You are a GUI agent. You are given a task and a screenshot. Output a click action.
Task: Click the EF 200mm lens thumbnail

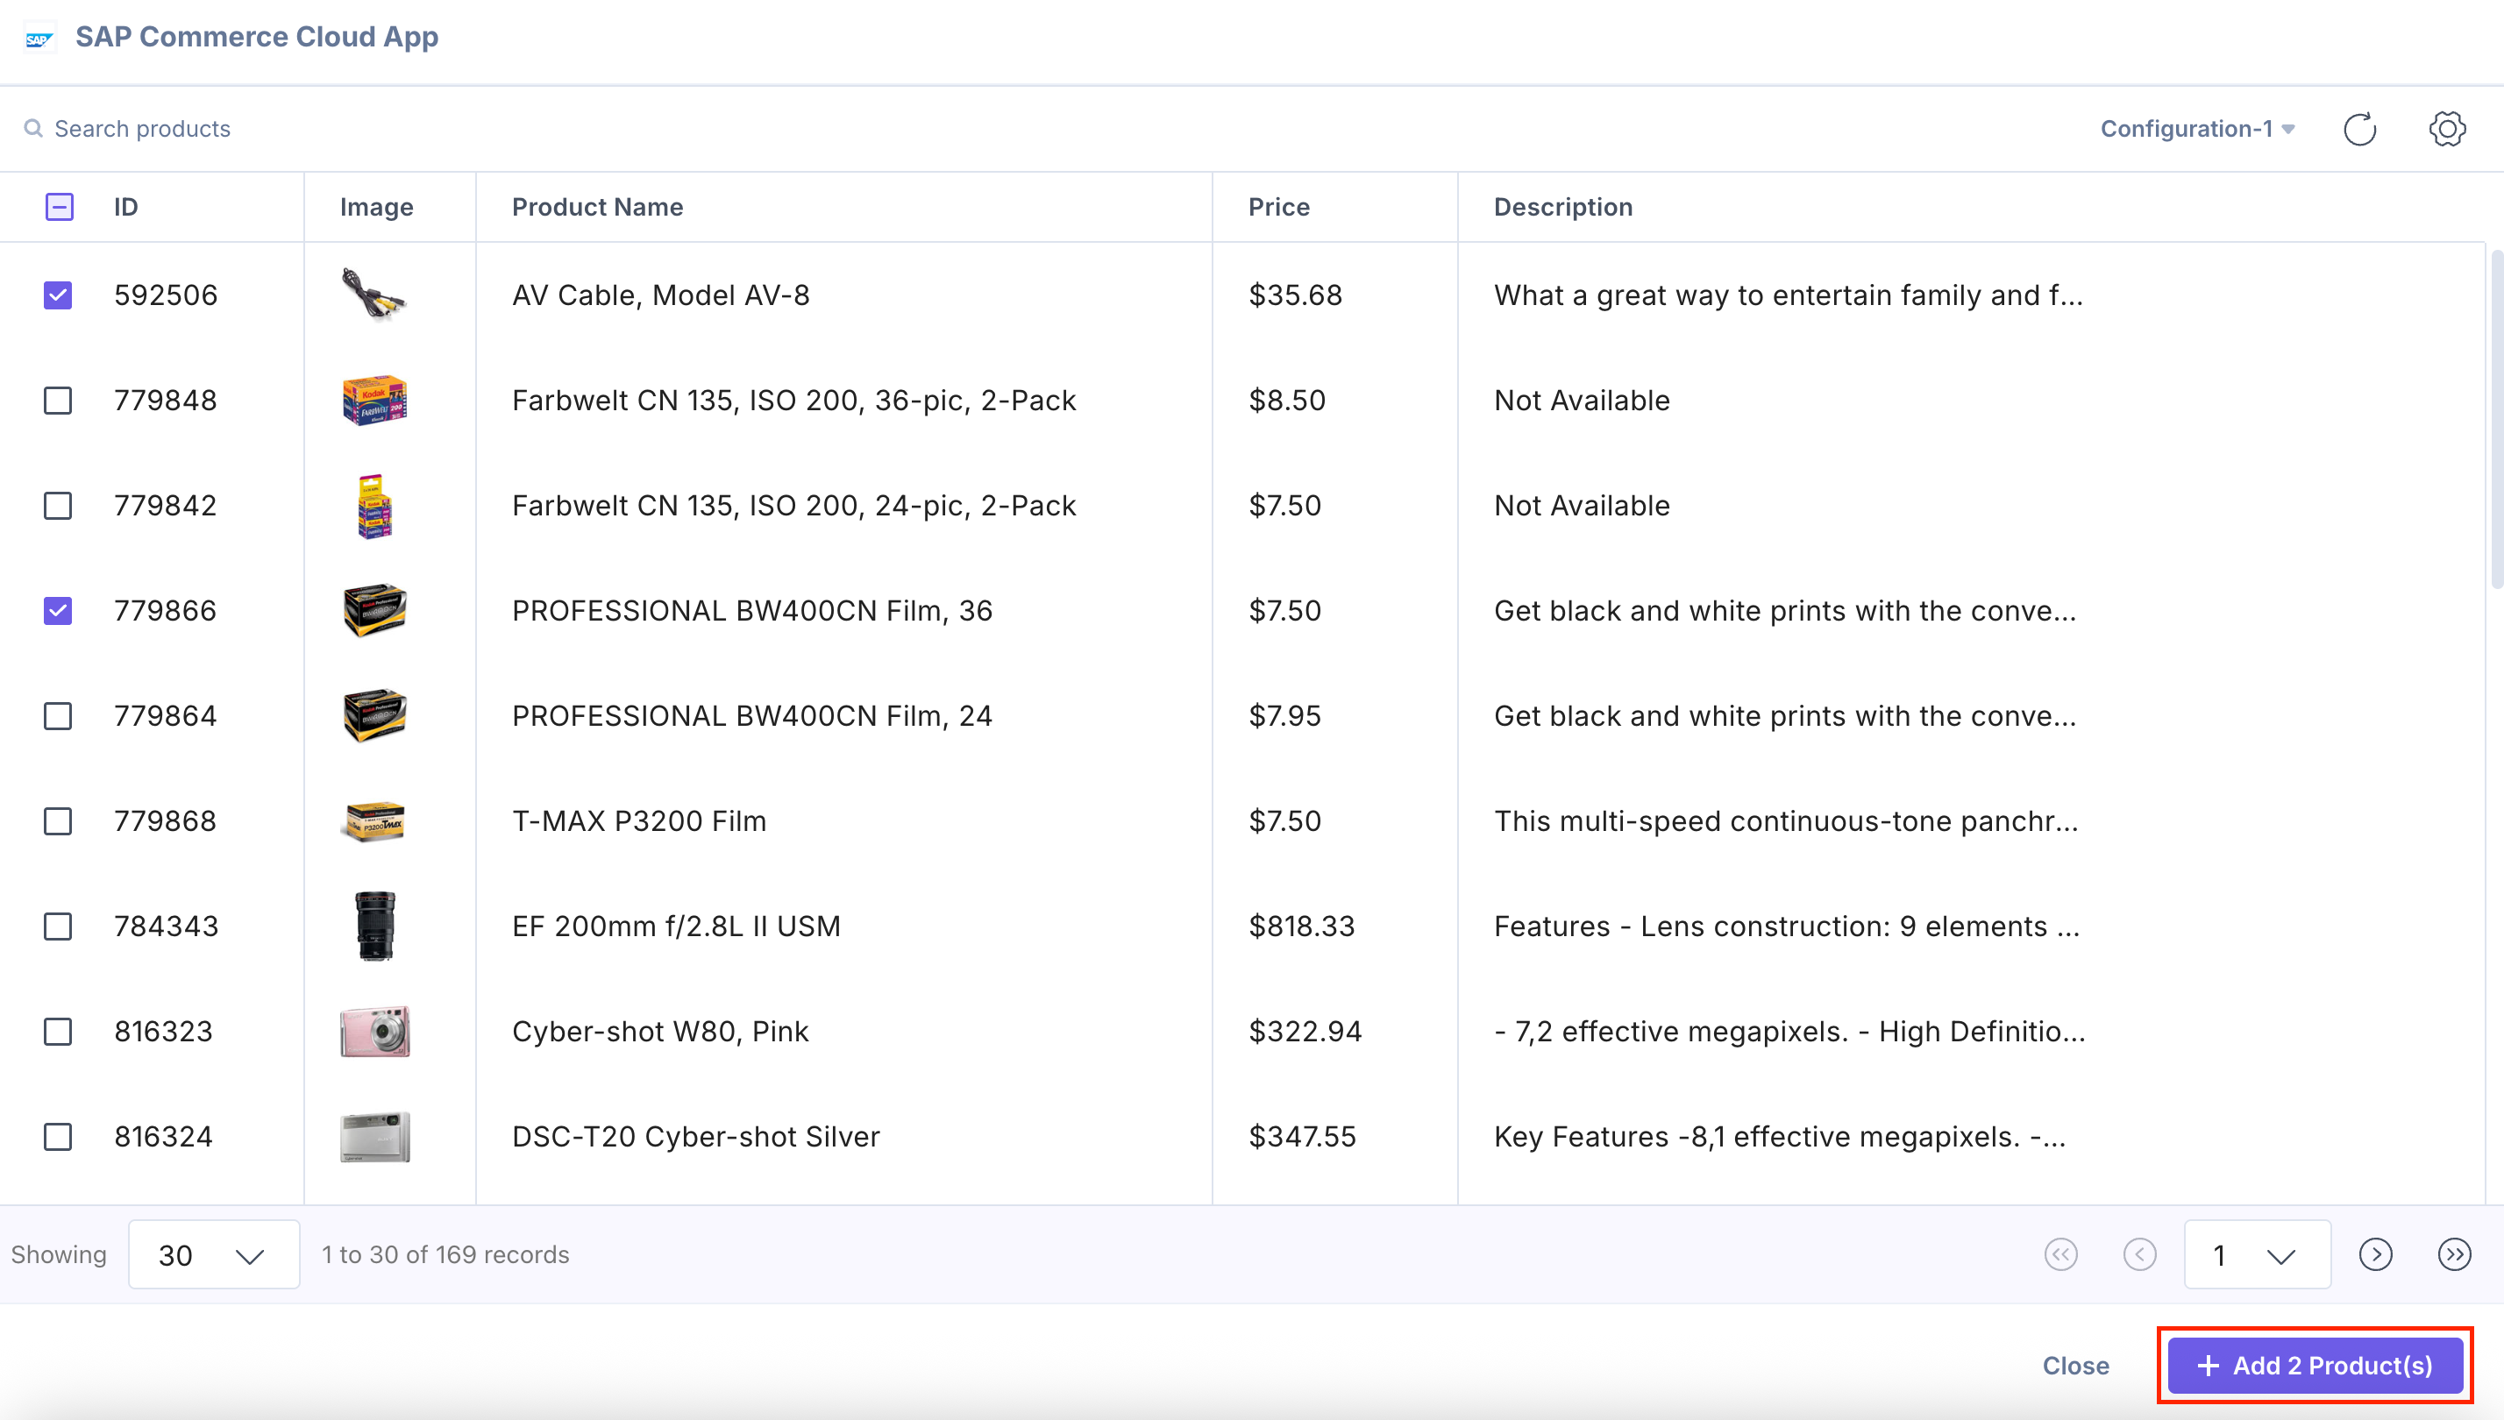[374, 926]
